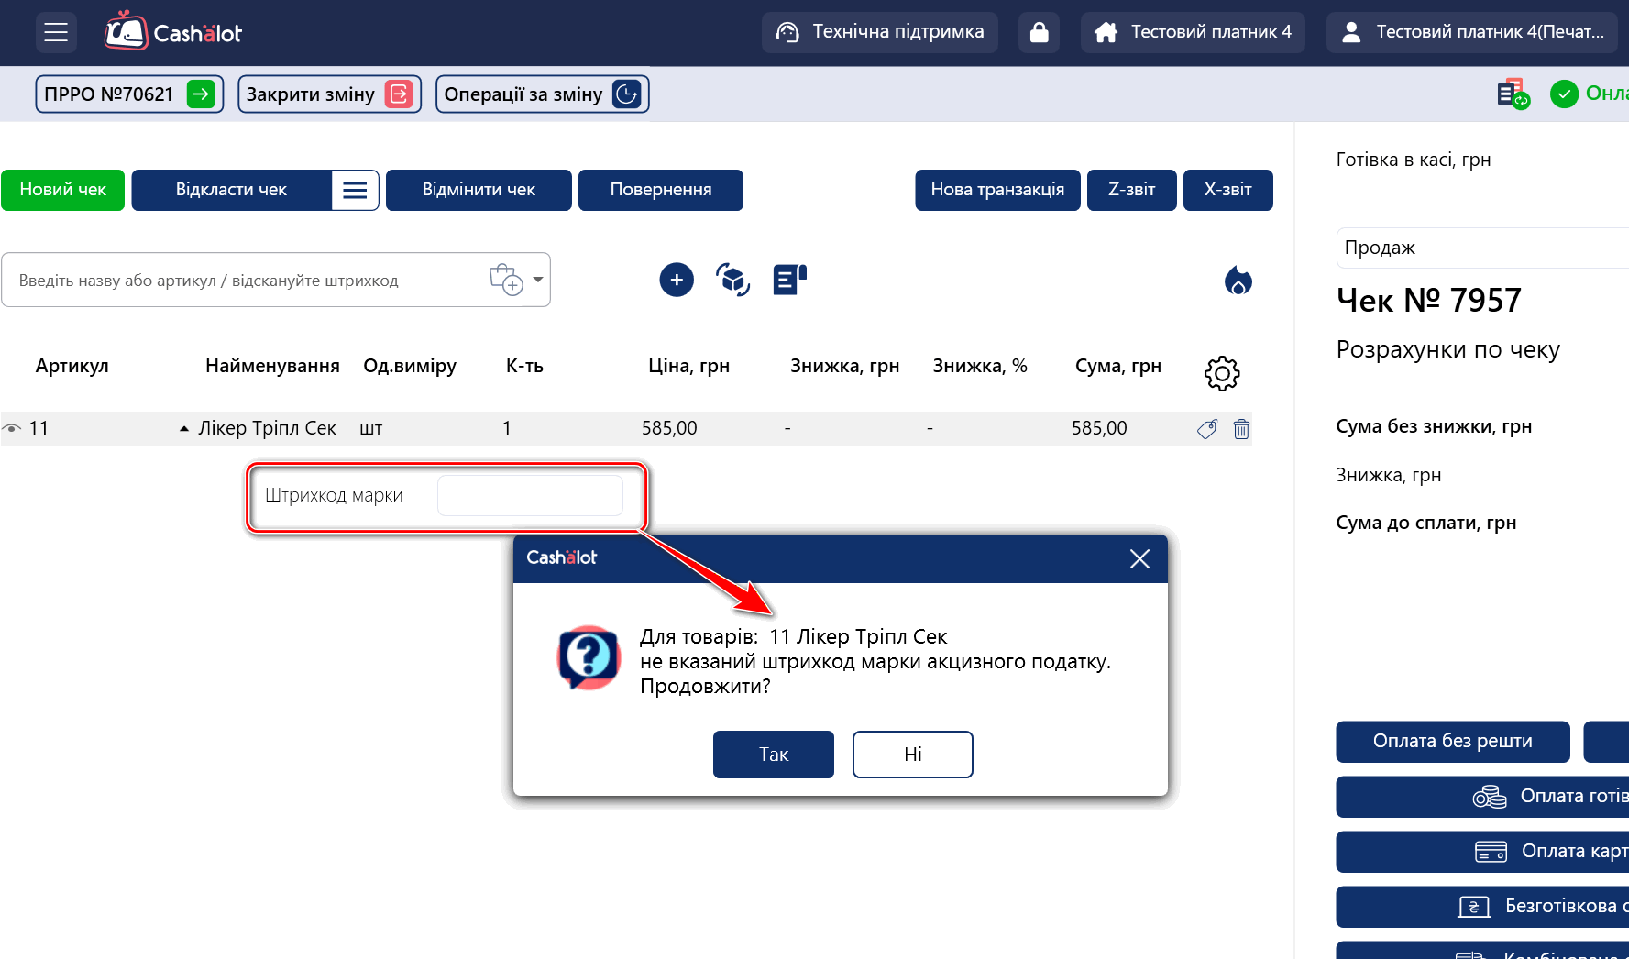Click Закрити зміну button
Screen dimensions: 1629x959
(x=329, y=94)
